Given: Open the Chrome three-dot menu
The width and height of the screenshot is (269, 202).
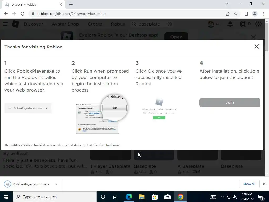Looking at the screenshot, I should pyautogui.click(x=263, y=14).
